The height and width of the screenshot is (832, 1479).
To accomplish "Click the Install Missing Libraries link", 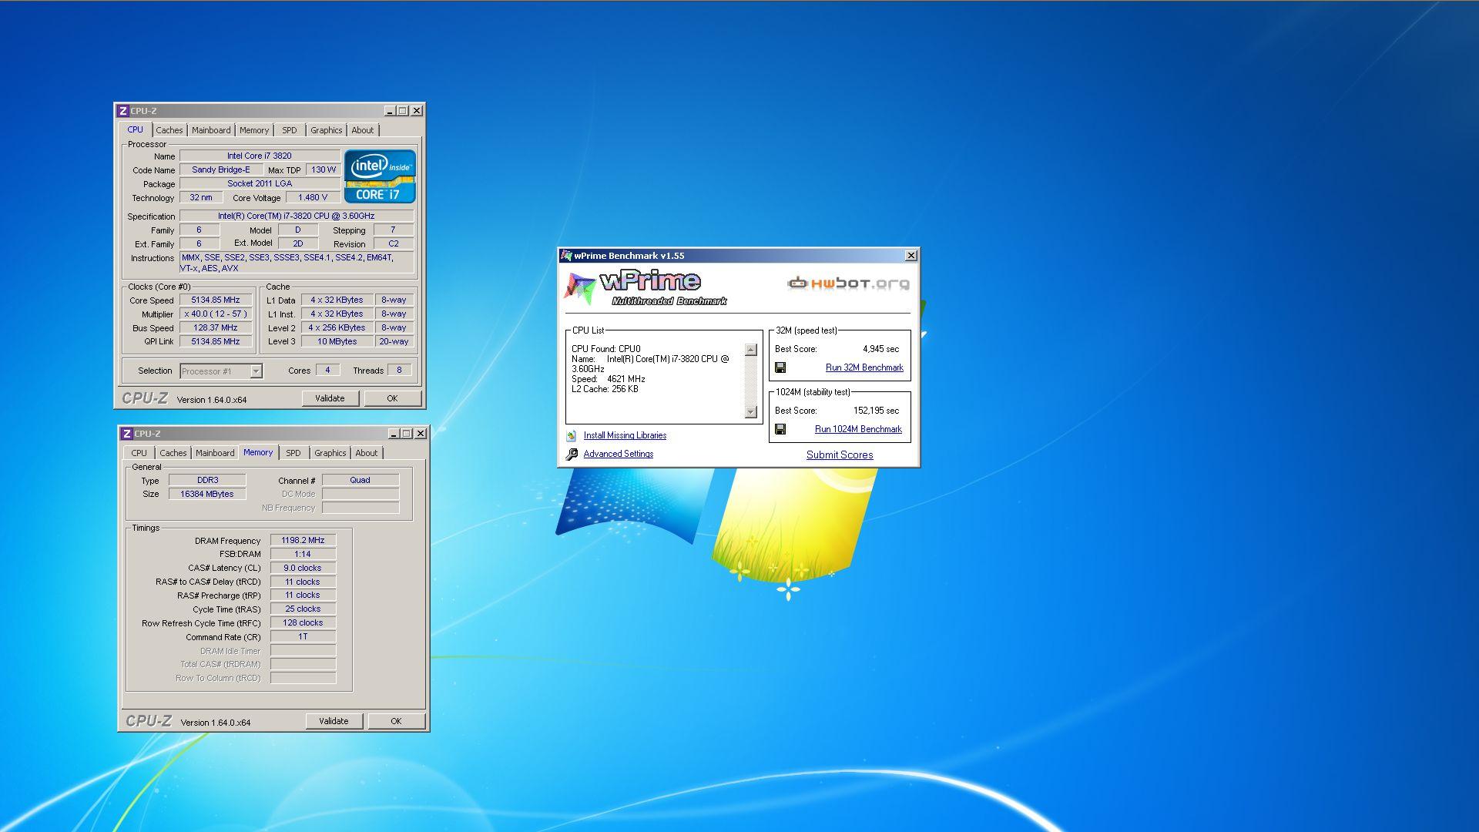I will click(x=625, y=435).
